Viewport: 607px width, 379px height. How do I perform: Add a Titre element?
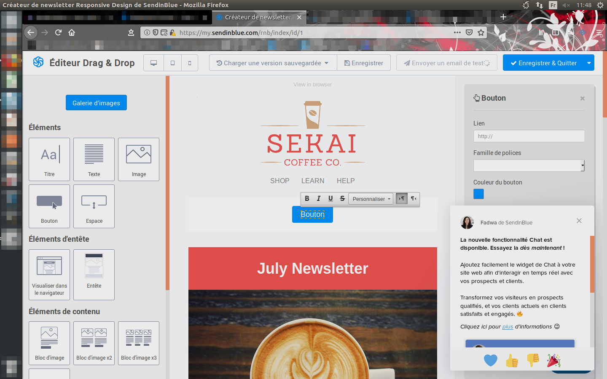(x=49, y=159)
